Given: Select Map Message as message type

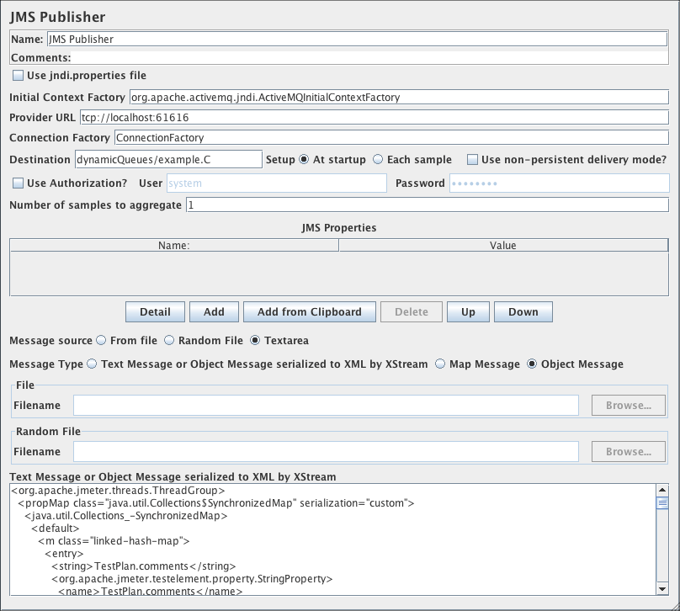Looking at the screenshot, I should [441, 364].
